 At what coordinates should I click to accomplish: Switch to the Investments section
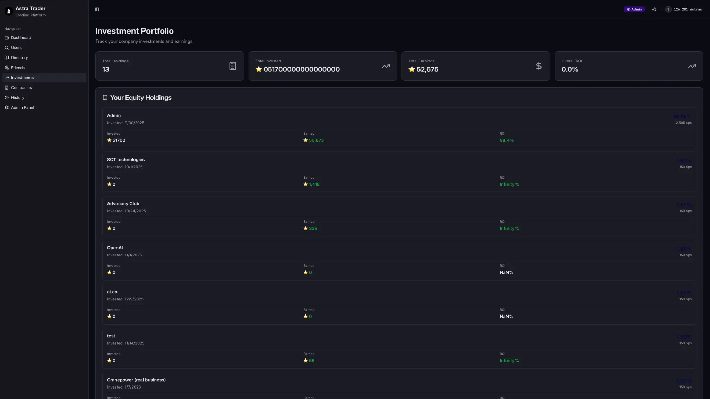pos(22,77)
